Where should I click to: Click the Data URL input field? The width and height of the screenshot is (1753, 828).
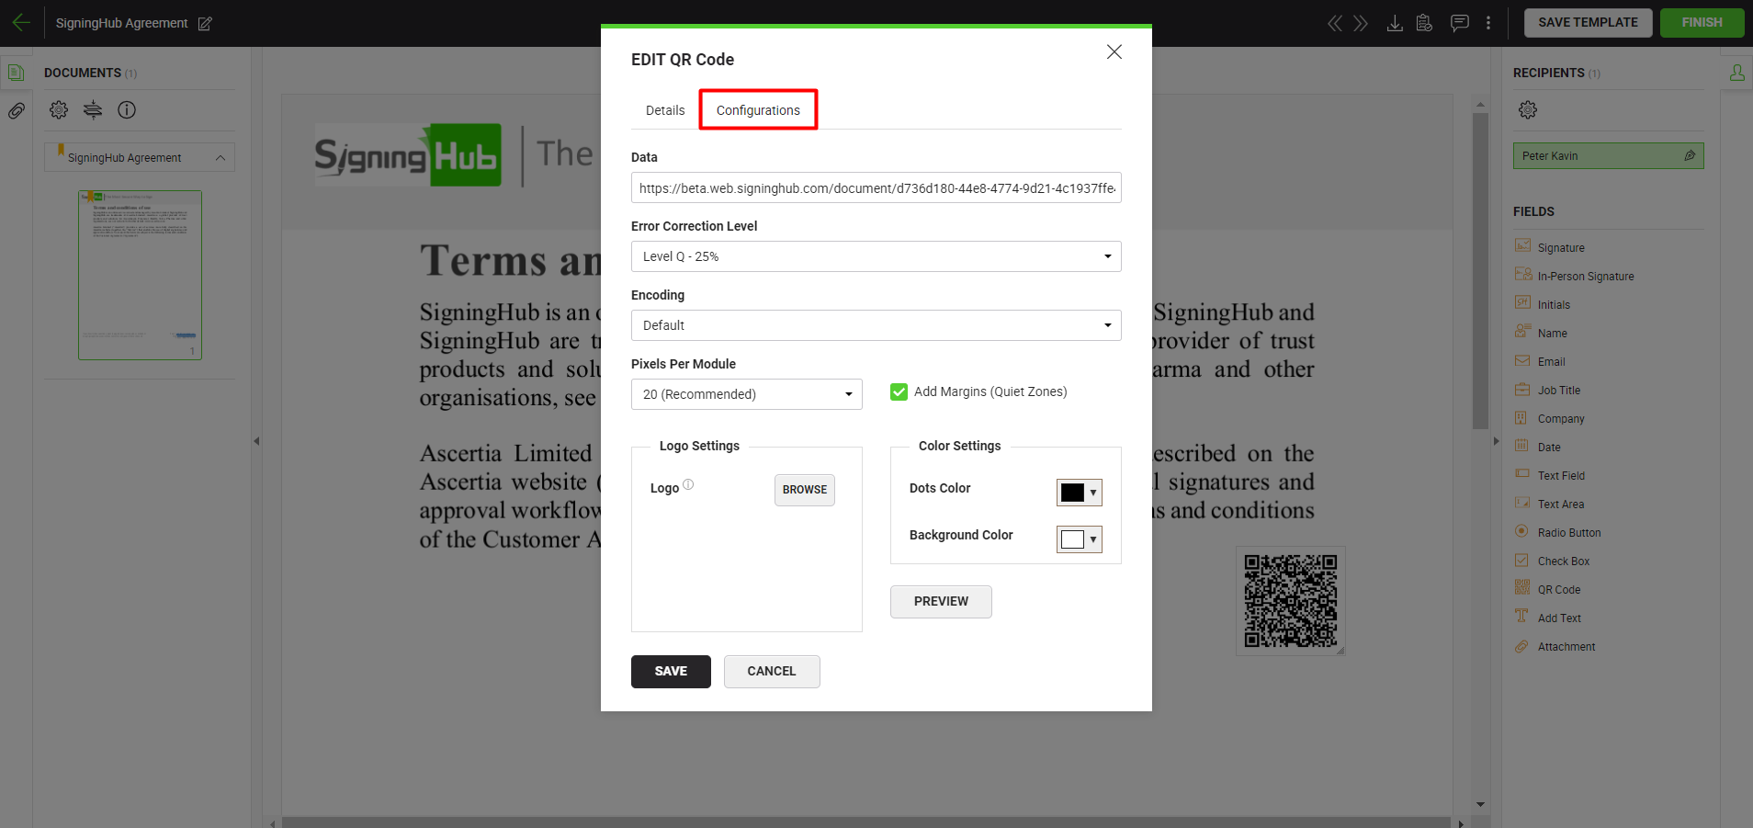[876, 188]
